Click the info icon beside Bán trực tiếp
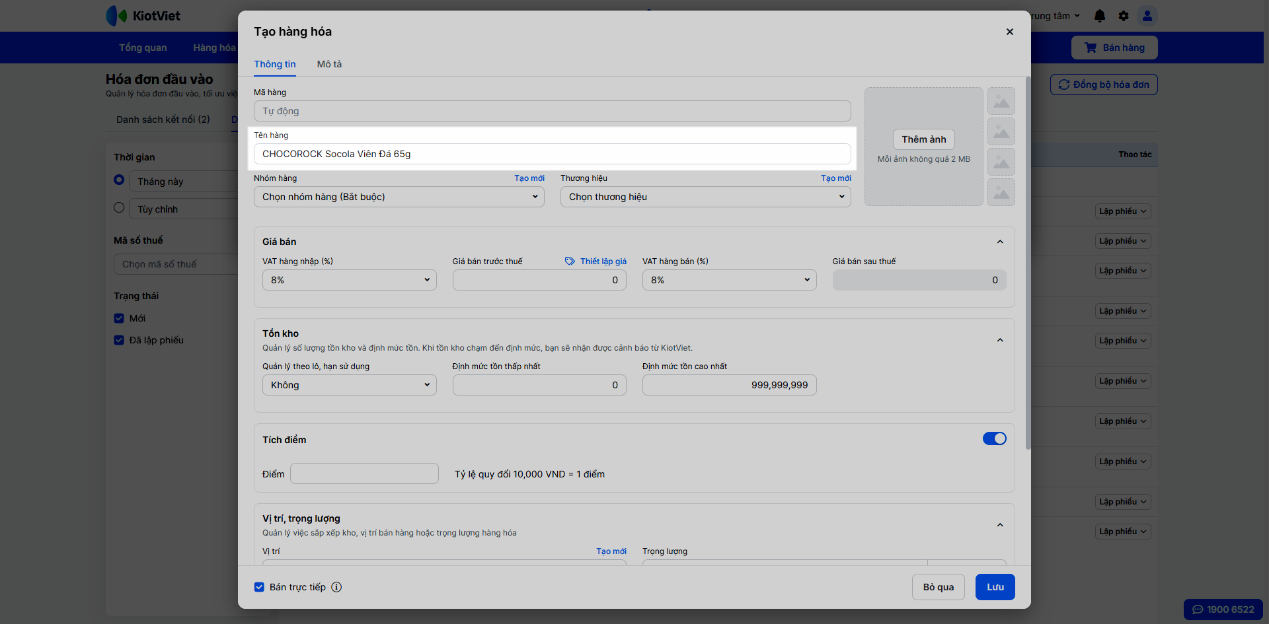 tap(336, 587)
